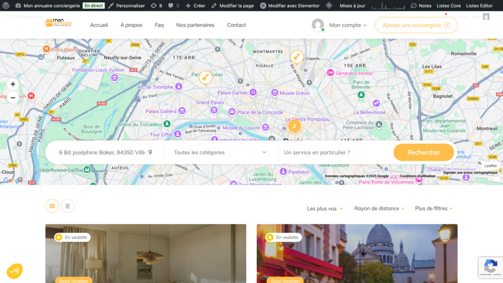
Task: Open the Créer menu
Action: pos(196,5)
